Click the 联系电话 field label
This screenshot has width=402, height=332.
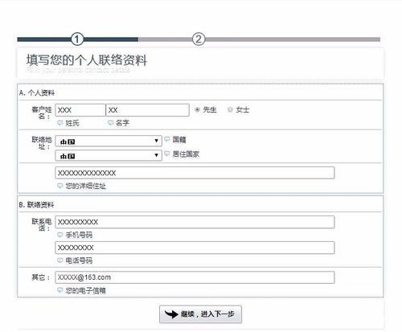42,225
